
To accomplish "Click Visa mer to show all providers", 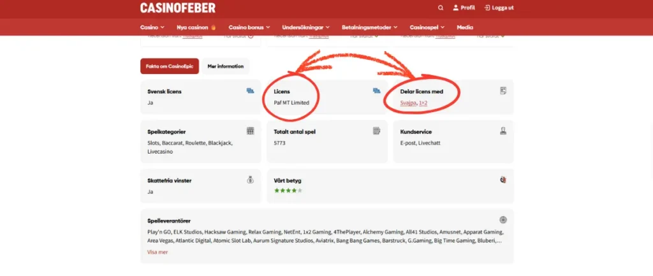I will pyautogui.click(x=158, y=252).
